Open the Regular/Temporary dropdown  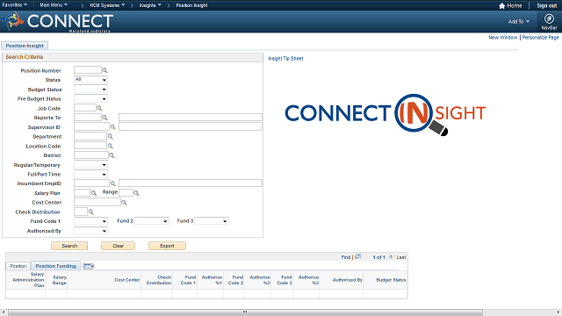(90, 165)
